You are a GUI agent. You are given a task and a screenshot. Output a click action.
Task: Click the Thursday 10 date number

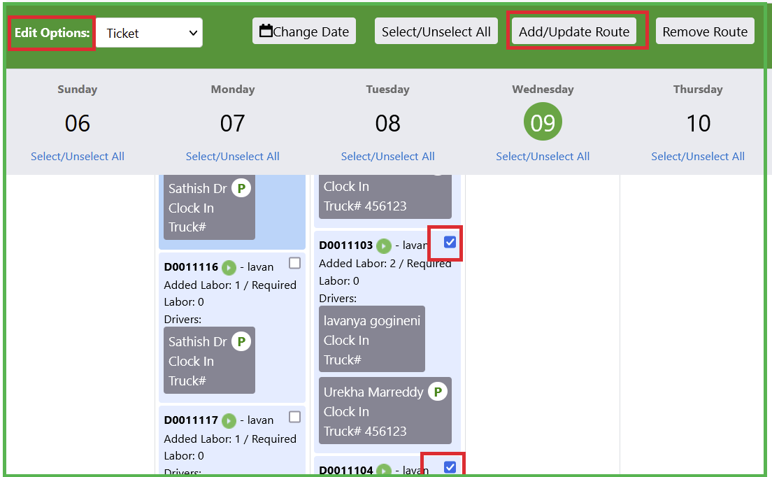click(x=698, y=123)
